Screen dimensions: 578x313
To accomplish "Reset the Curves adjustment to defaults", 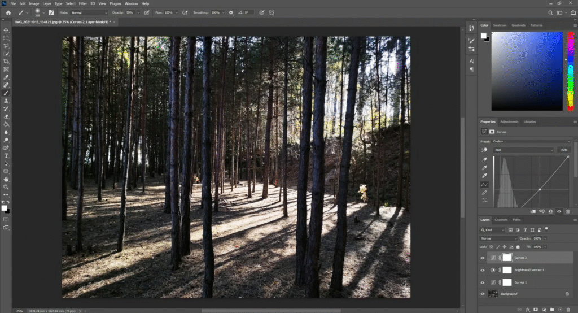I will (x=550, y=211).
